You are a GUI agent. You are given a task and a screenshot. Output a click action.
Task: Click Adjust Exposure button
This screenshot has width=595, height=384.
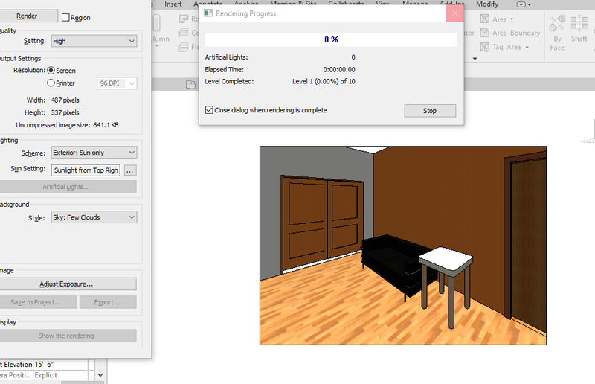coord(66,284)
